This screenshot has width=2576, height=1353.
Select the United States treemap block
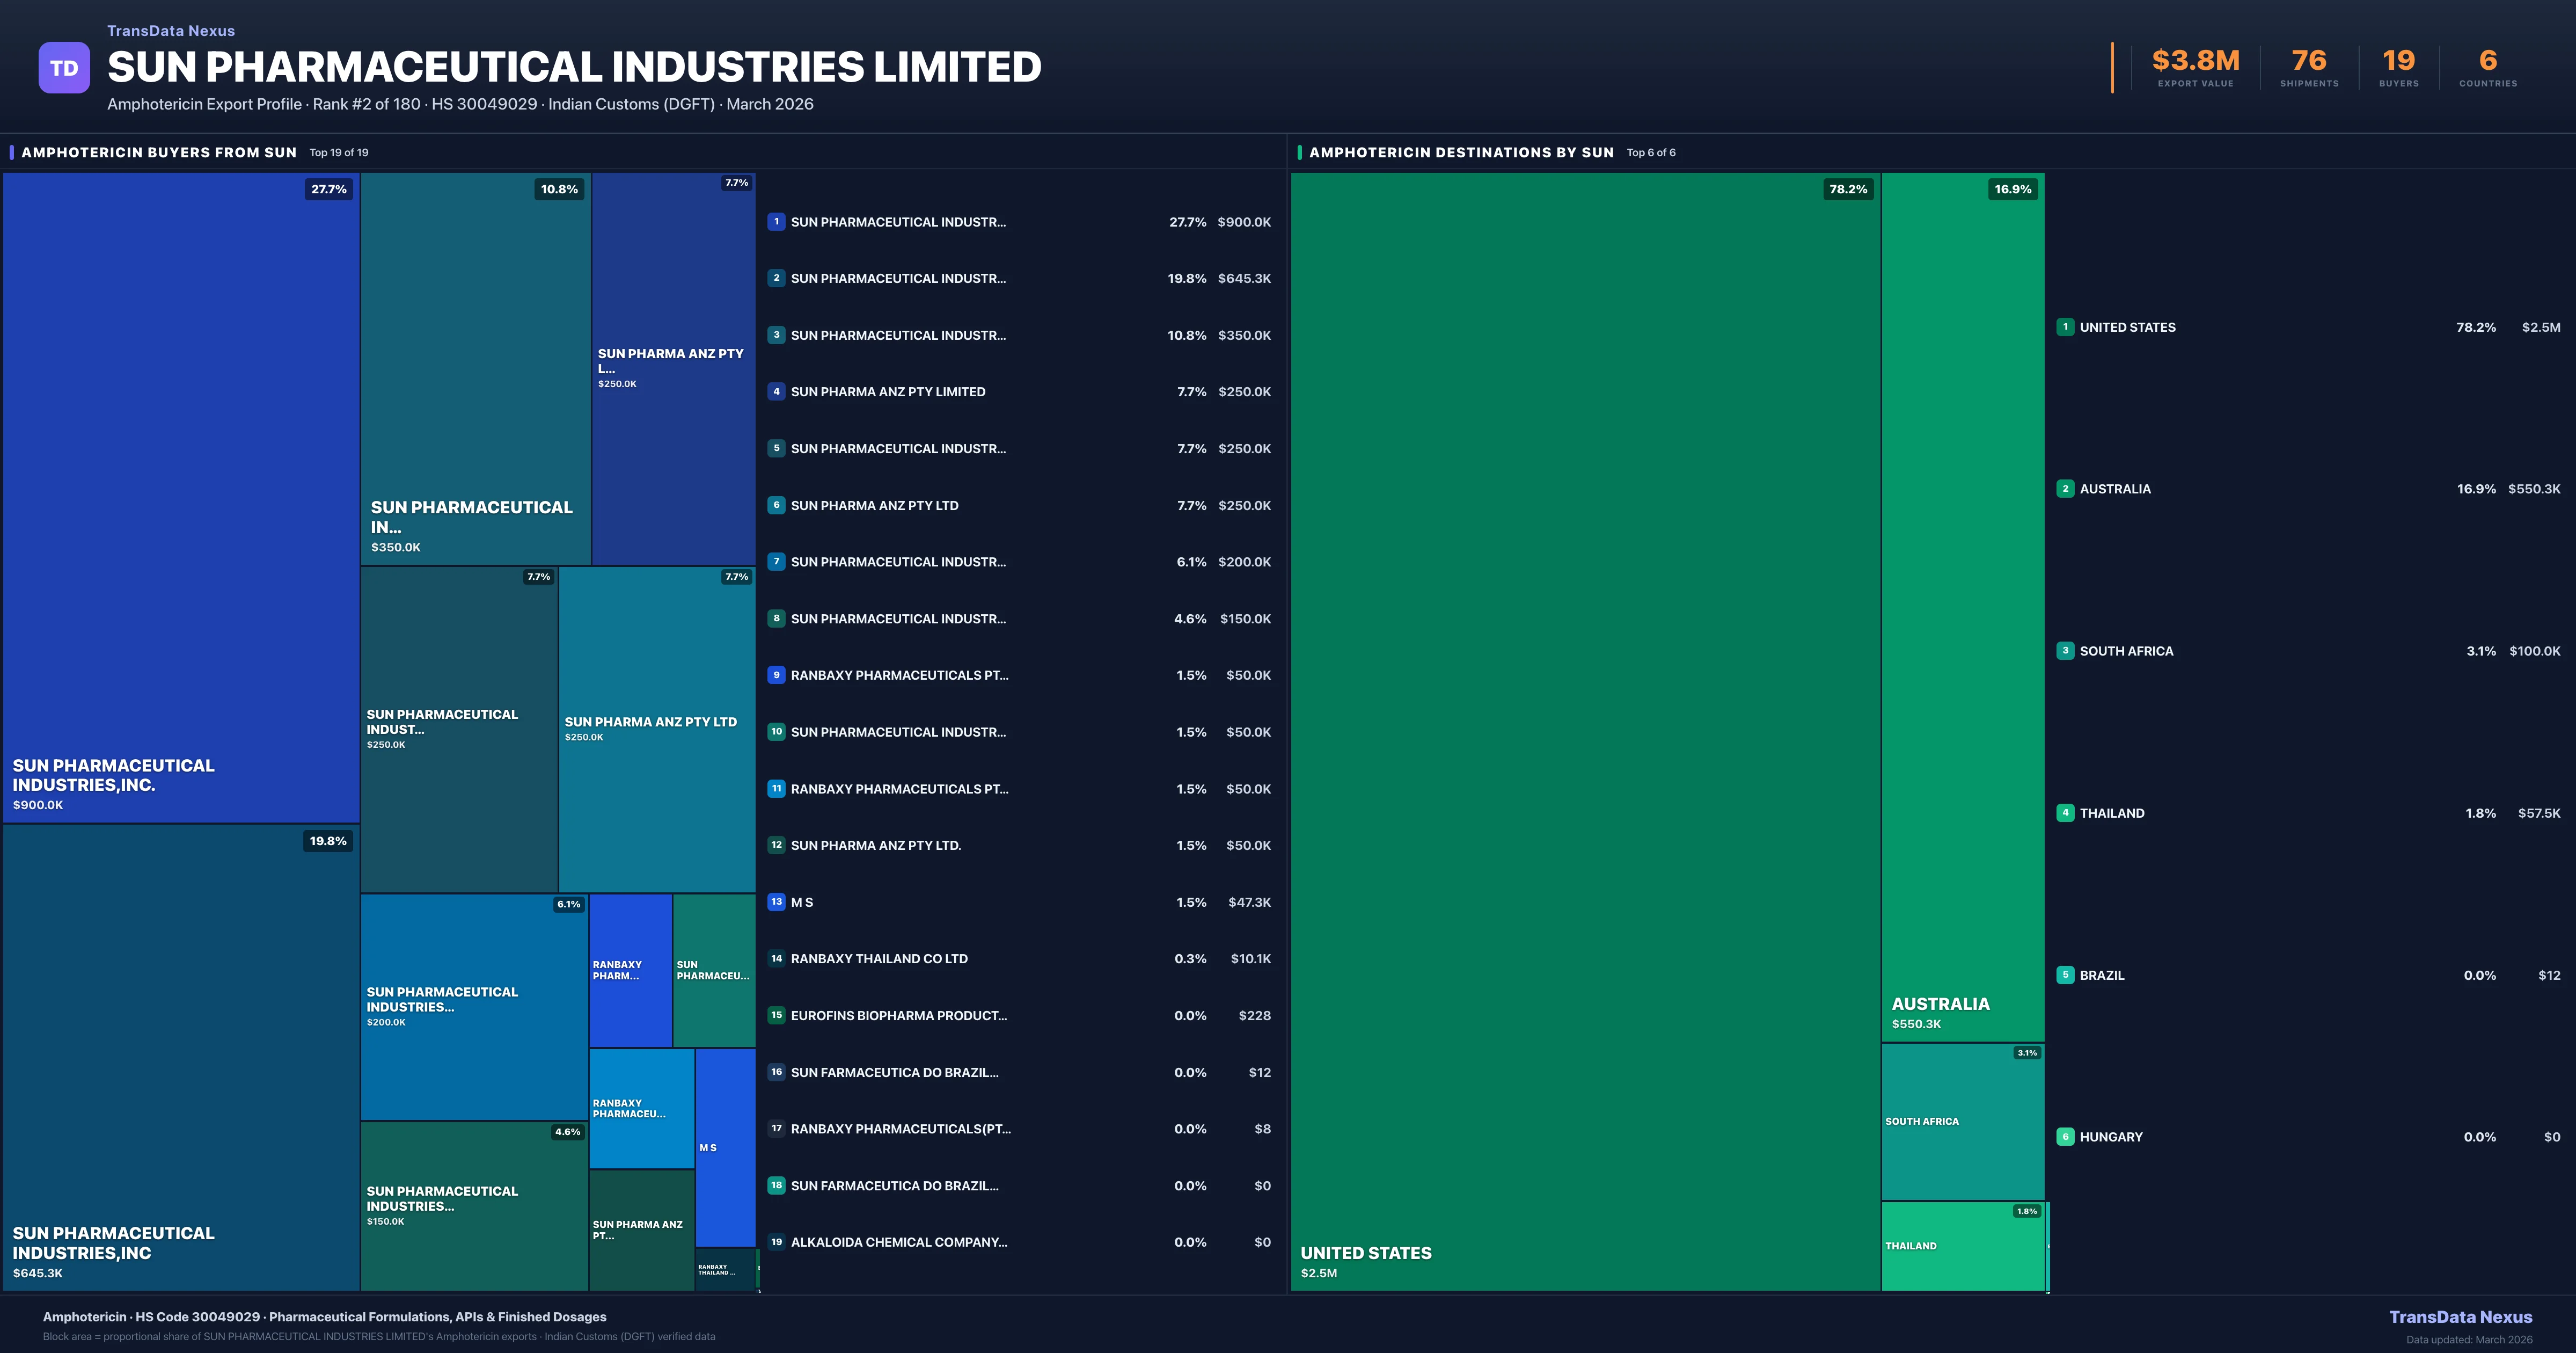pyautogui.click(x=1585, y=731)
